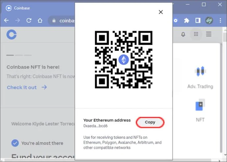Click the address bar lock icon

click(x=54, y=21)
